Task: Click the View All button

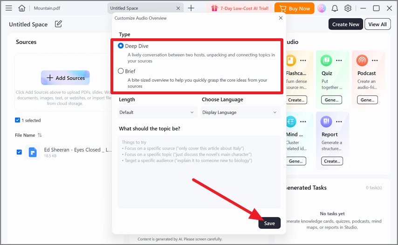Action: pyautogui.click(x=377, y=24)
